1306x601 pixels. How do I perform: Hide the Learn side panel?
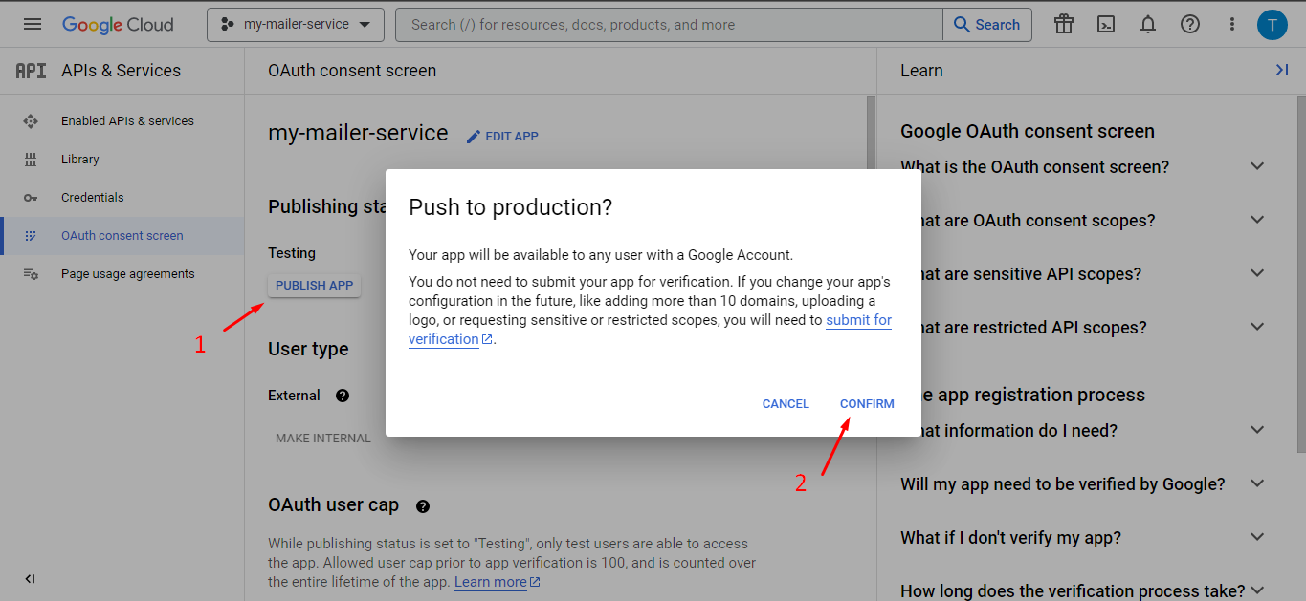coord(1281,70)
